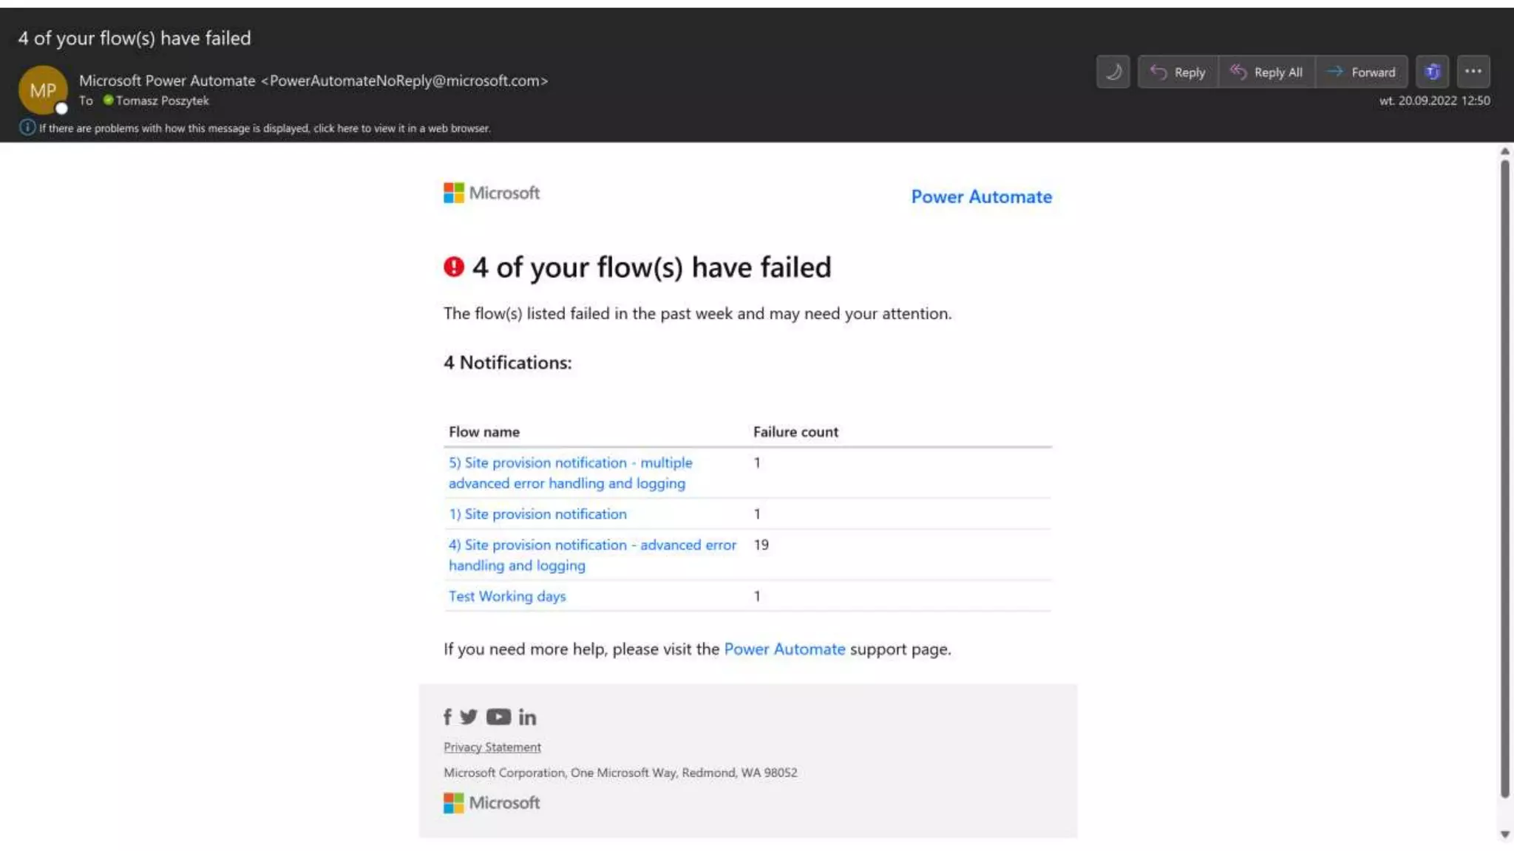Open the Privacy Statement link
The height and width of the screenshot is (851, 1514).
pos(492,747)
